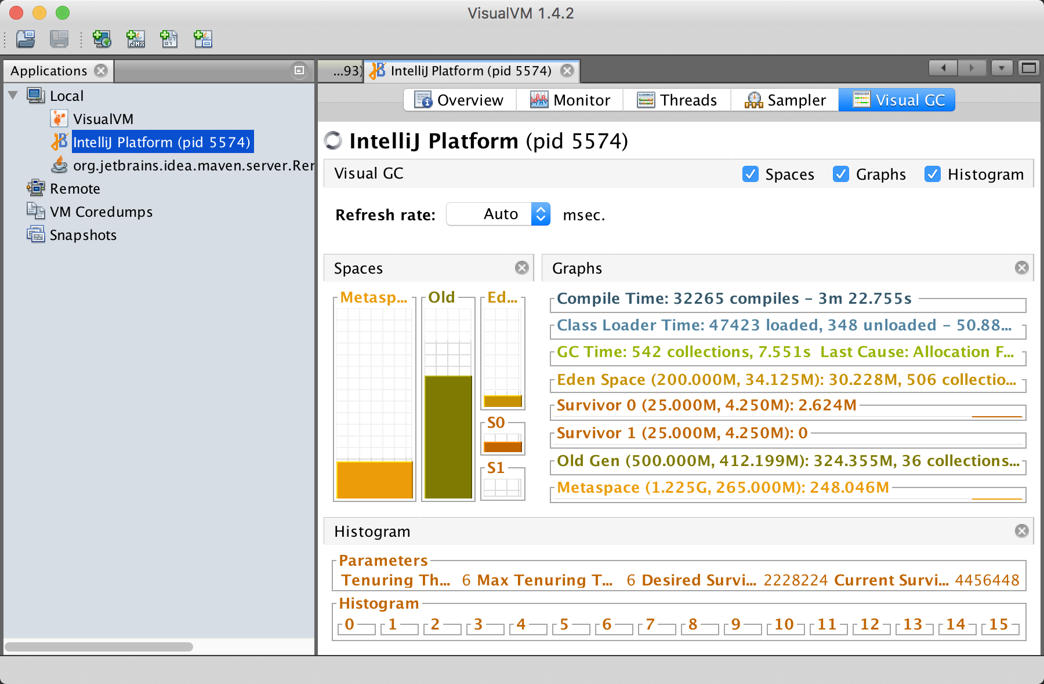
Task: Click the Remote hosts icon
Action: pyautogui.click(x=36, y=188)
